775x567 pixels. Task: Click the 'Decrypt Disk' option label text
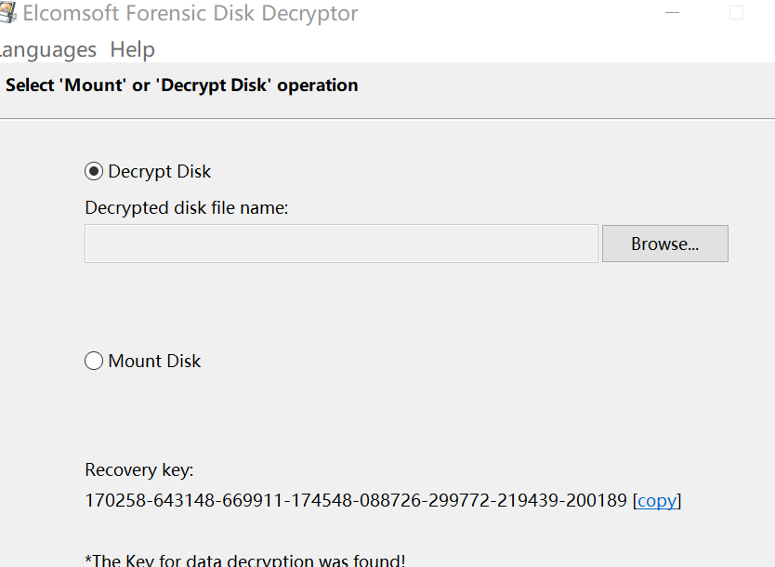[159, 172]
